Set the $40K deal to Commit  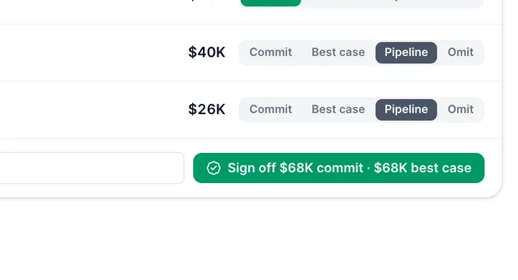pyautogui.click(x=271, y=52)
